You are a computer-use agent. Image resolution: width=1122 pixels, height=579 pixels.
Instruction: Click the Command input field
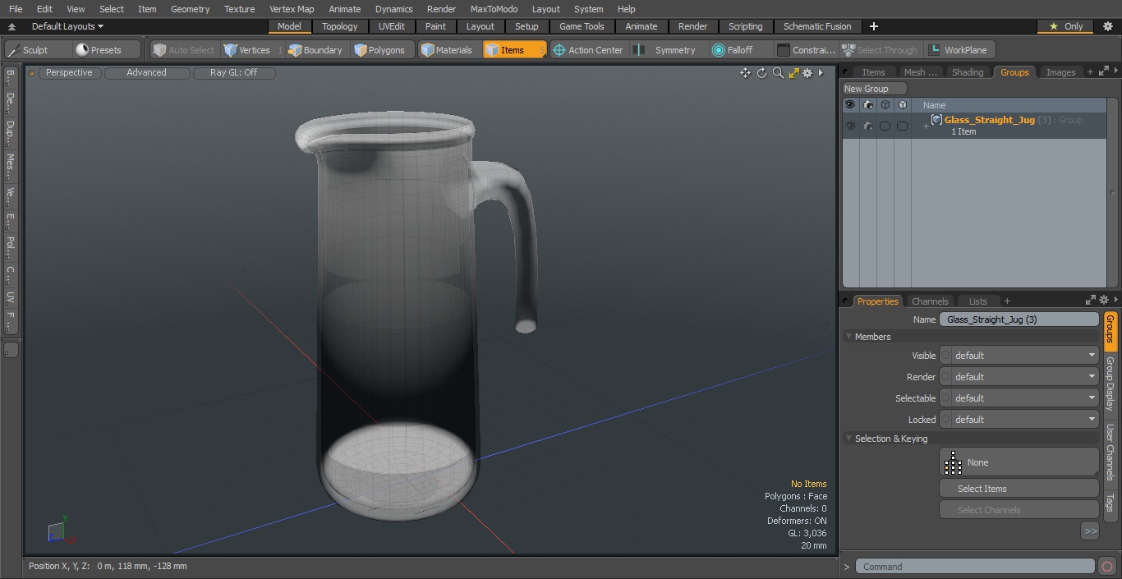point(975,567)
